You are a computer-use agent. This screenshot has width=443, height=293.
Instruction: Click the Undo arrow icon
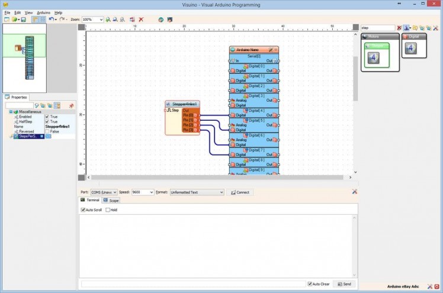tap(52, 20)
